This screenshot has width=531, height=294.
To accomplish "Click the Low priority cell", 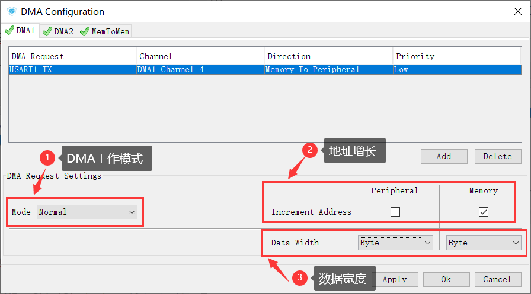I will tap(457, 70).
